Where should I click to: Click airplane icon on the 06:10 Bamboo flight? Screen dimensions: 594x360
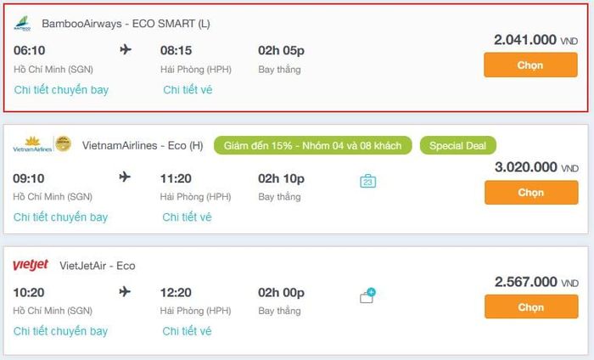tap(126, 49)
